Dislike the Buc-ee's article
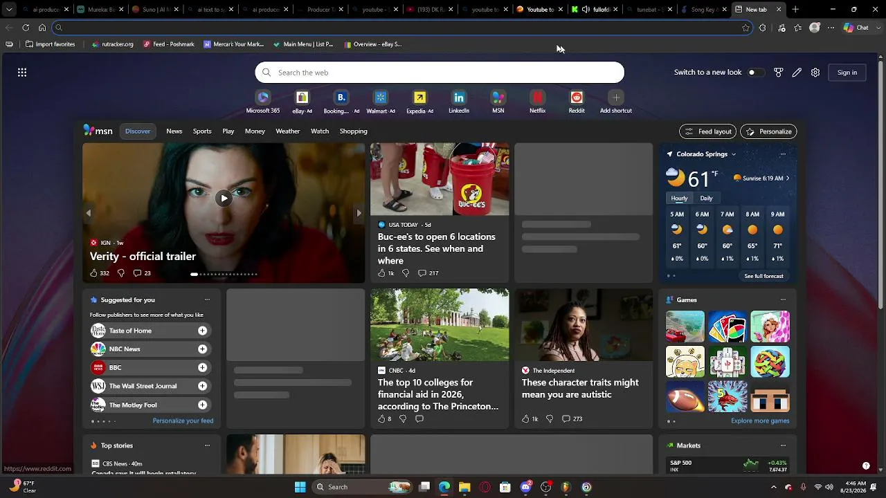 (406, 273)
